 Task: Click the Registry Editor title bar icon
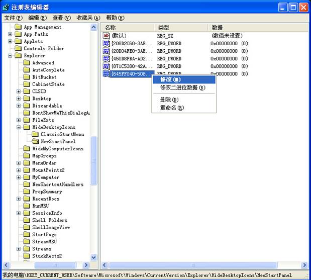pos(6,8)
